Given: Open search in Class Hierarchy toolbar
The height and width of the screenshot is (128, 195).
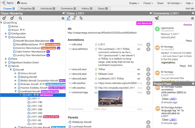Looking at the screenshot, I should point(21,19).
